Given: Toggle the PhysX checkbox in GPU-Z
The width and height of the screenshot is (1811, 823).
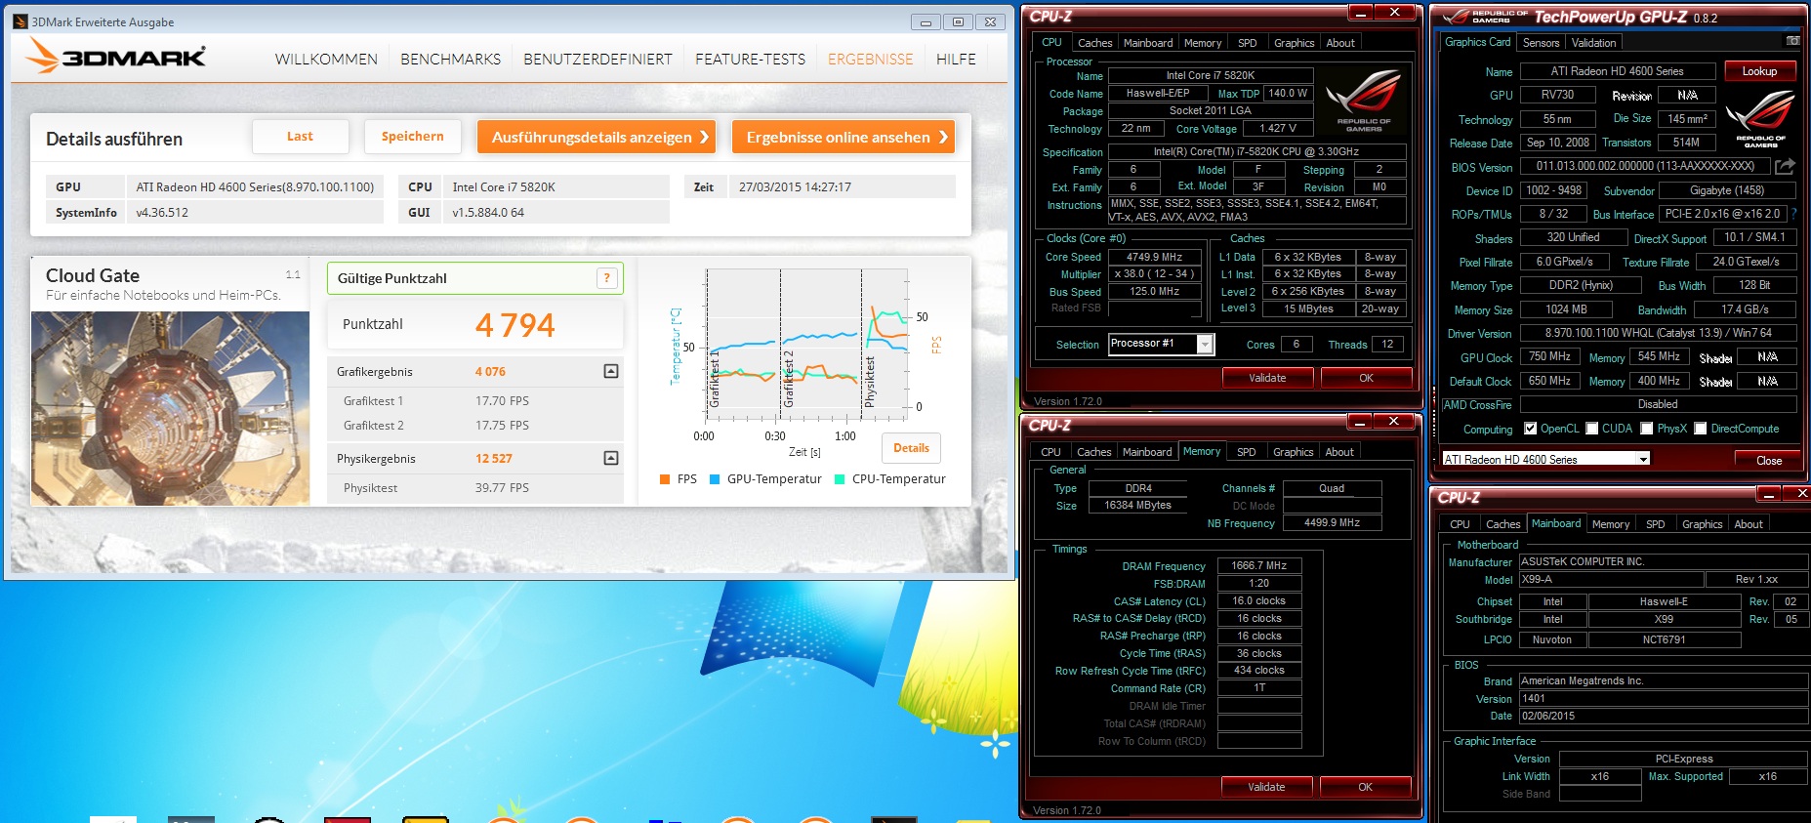Looking at the screenshot, I should coord(1647,429).
